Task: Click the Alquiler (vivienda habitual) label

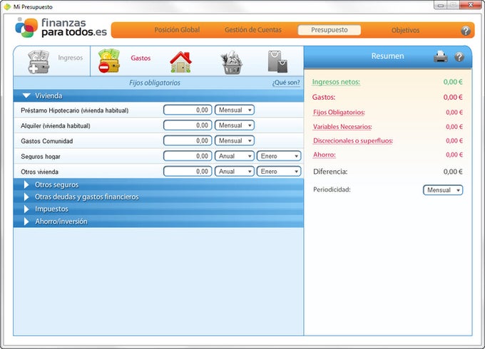Action: coord(56,126)
